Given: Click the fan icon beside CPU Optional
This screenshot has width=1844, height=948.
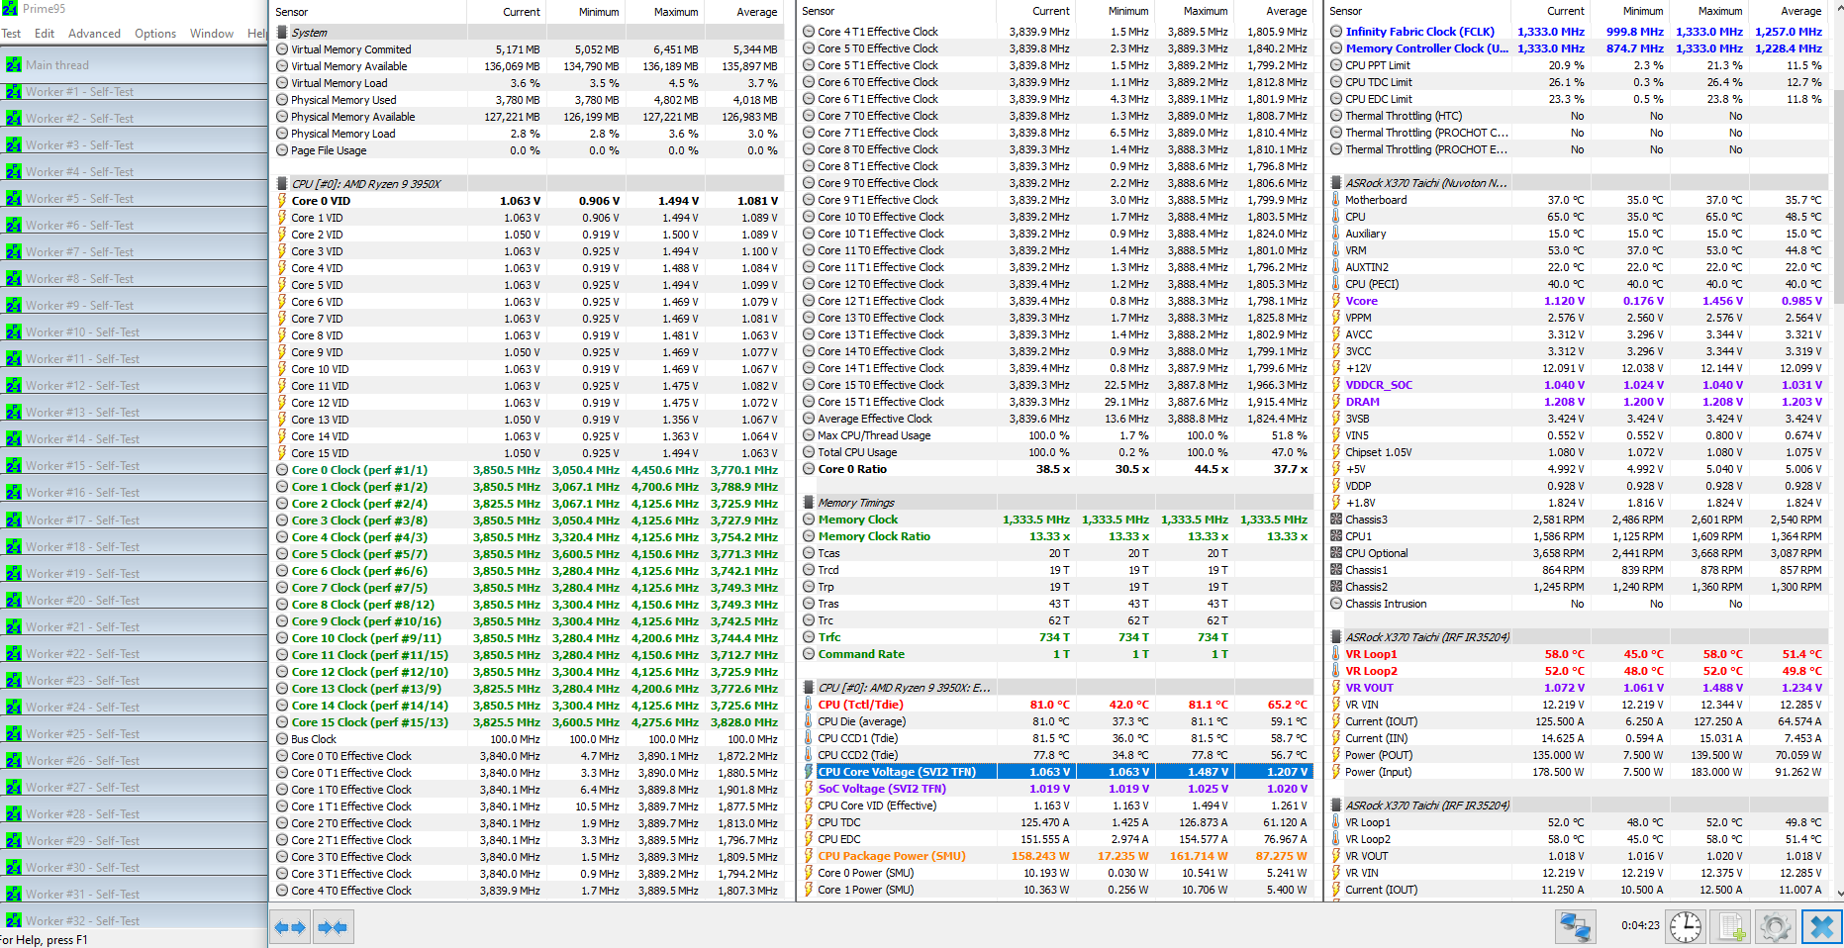Looking at the screenshot, I should (1336, 553).
